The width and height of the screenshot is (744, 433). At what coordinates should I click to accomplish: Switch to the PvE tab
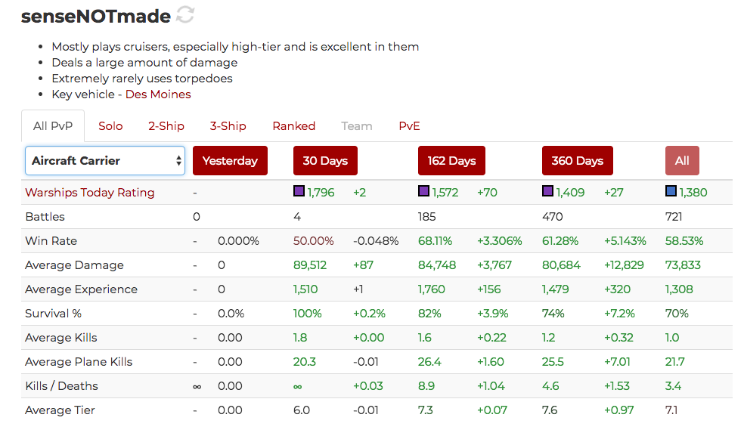pyautogui.click(x=409, y=126)
